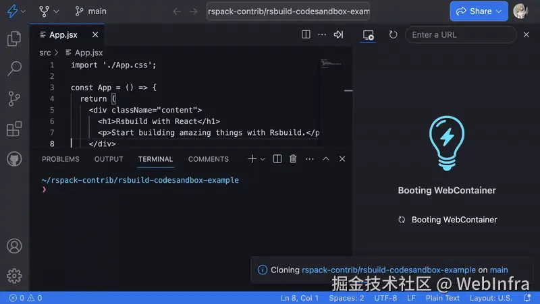Click the terminal path line
540x304 pixels.
click(140, 180)
